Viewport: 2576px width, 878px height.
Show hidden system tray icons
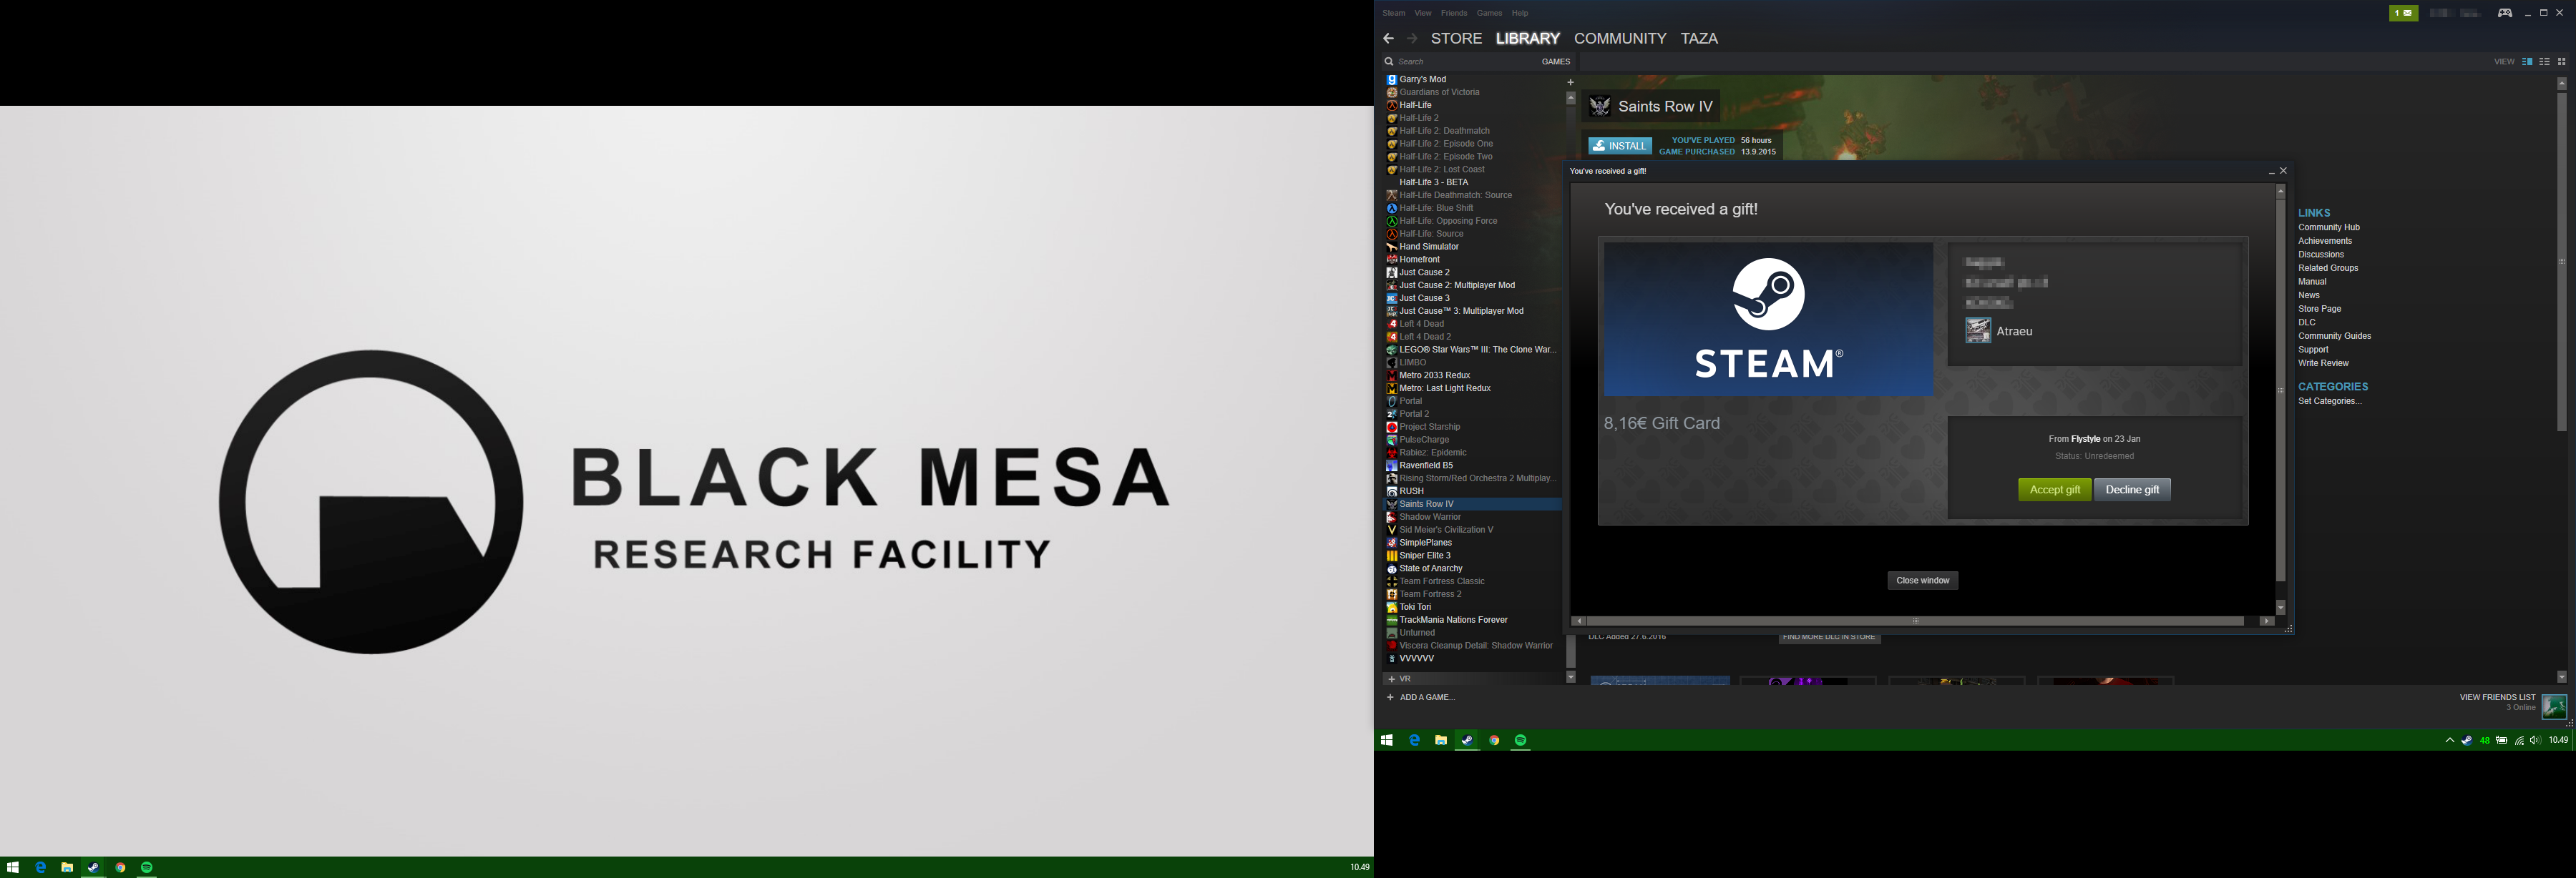tap(2449, 740)
